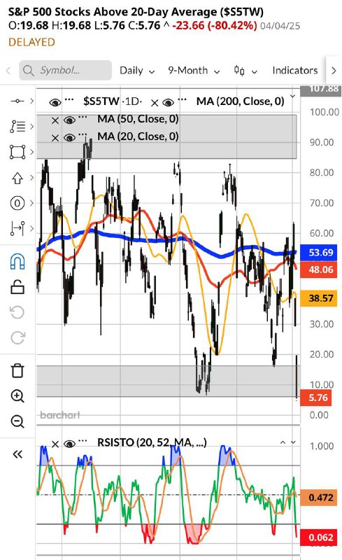Image resolution: width=342 pixels, height=560 pixels.
Task: Click the MA (50, Close, 0) label
Action: pyautogui.click(x=138, y=119)
